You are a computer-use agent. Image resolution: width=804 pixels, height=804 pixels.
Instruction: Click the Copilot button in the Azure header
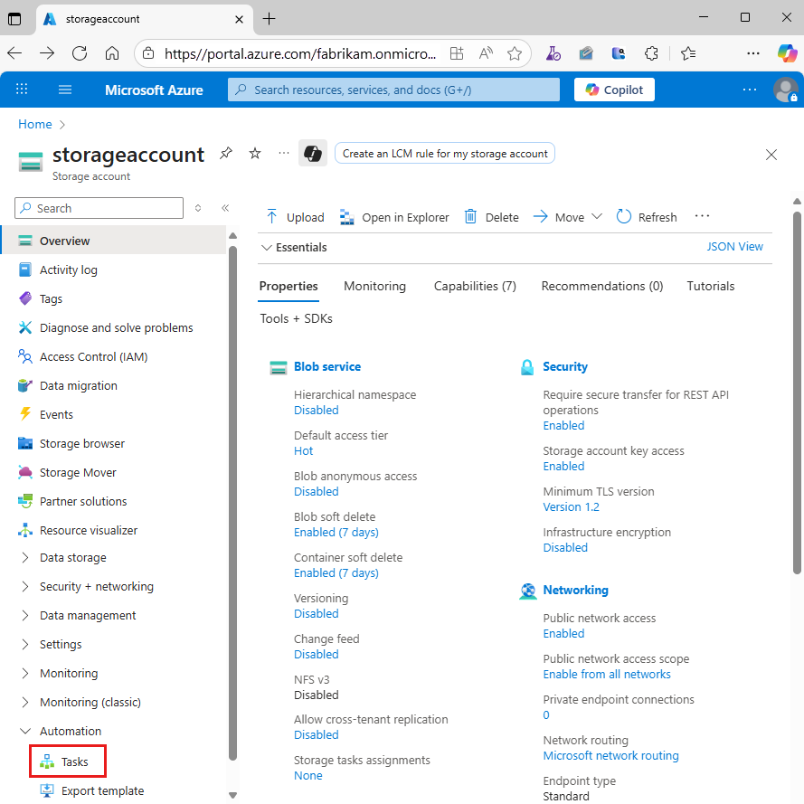pos(614,90)
